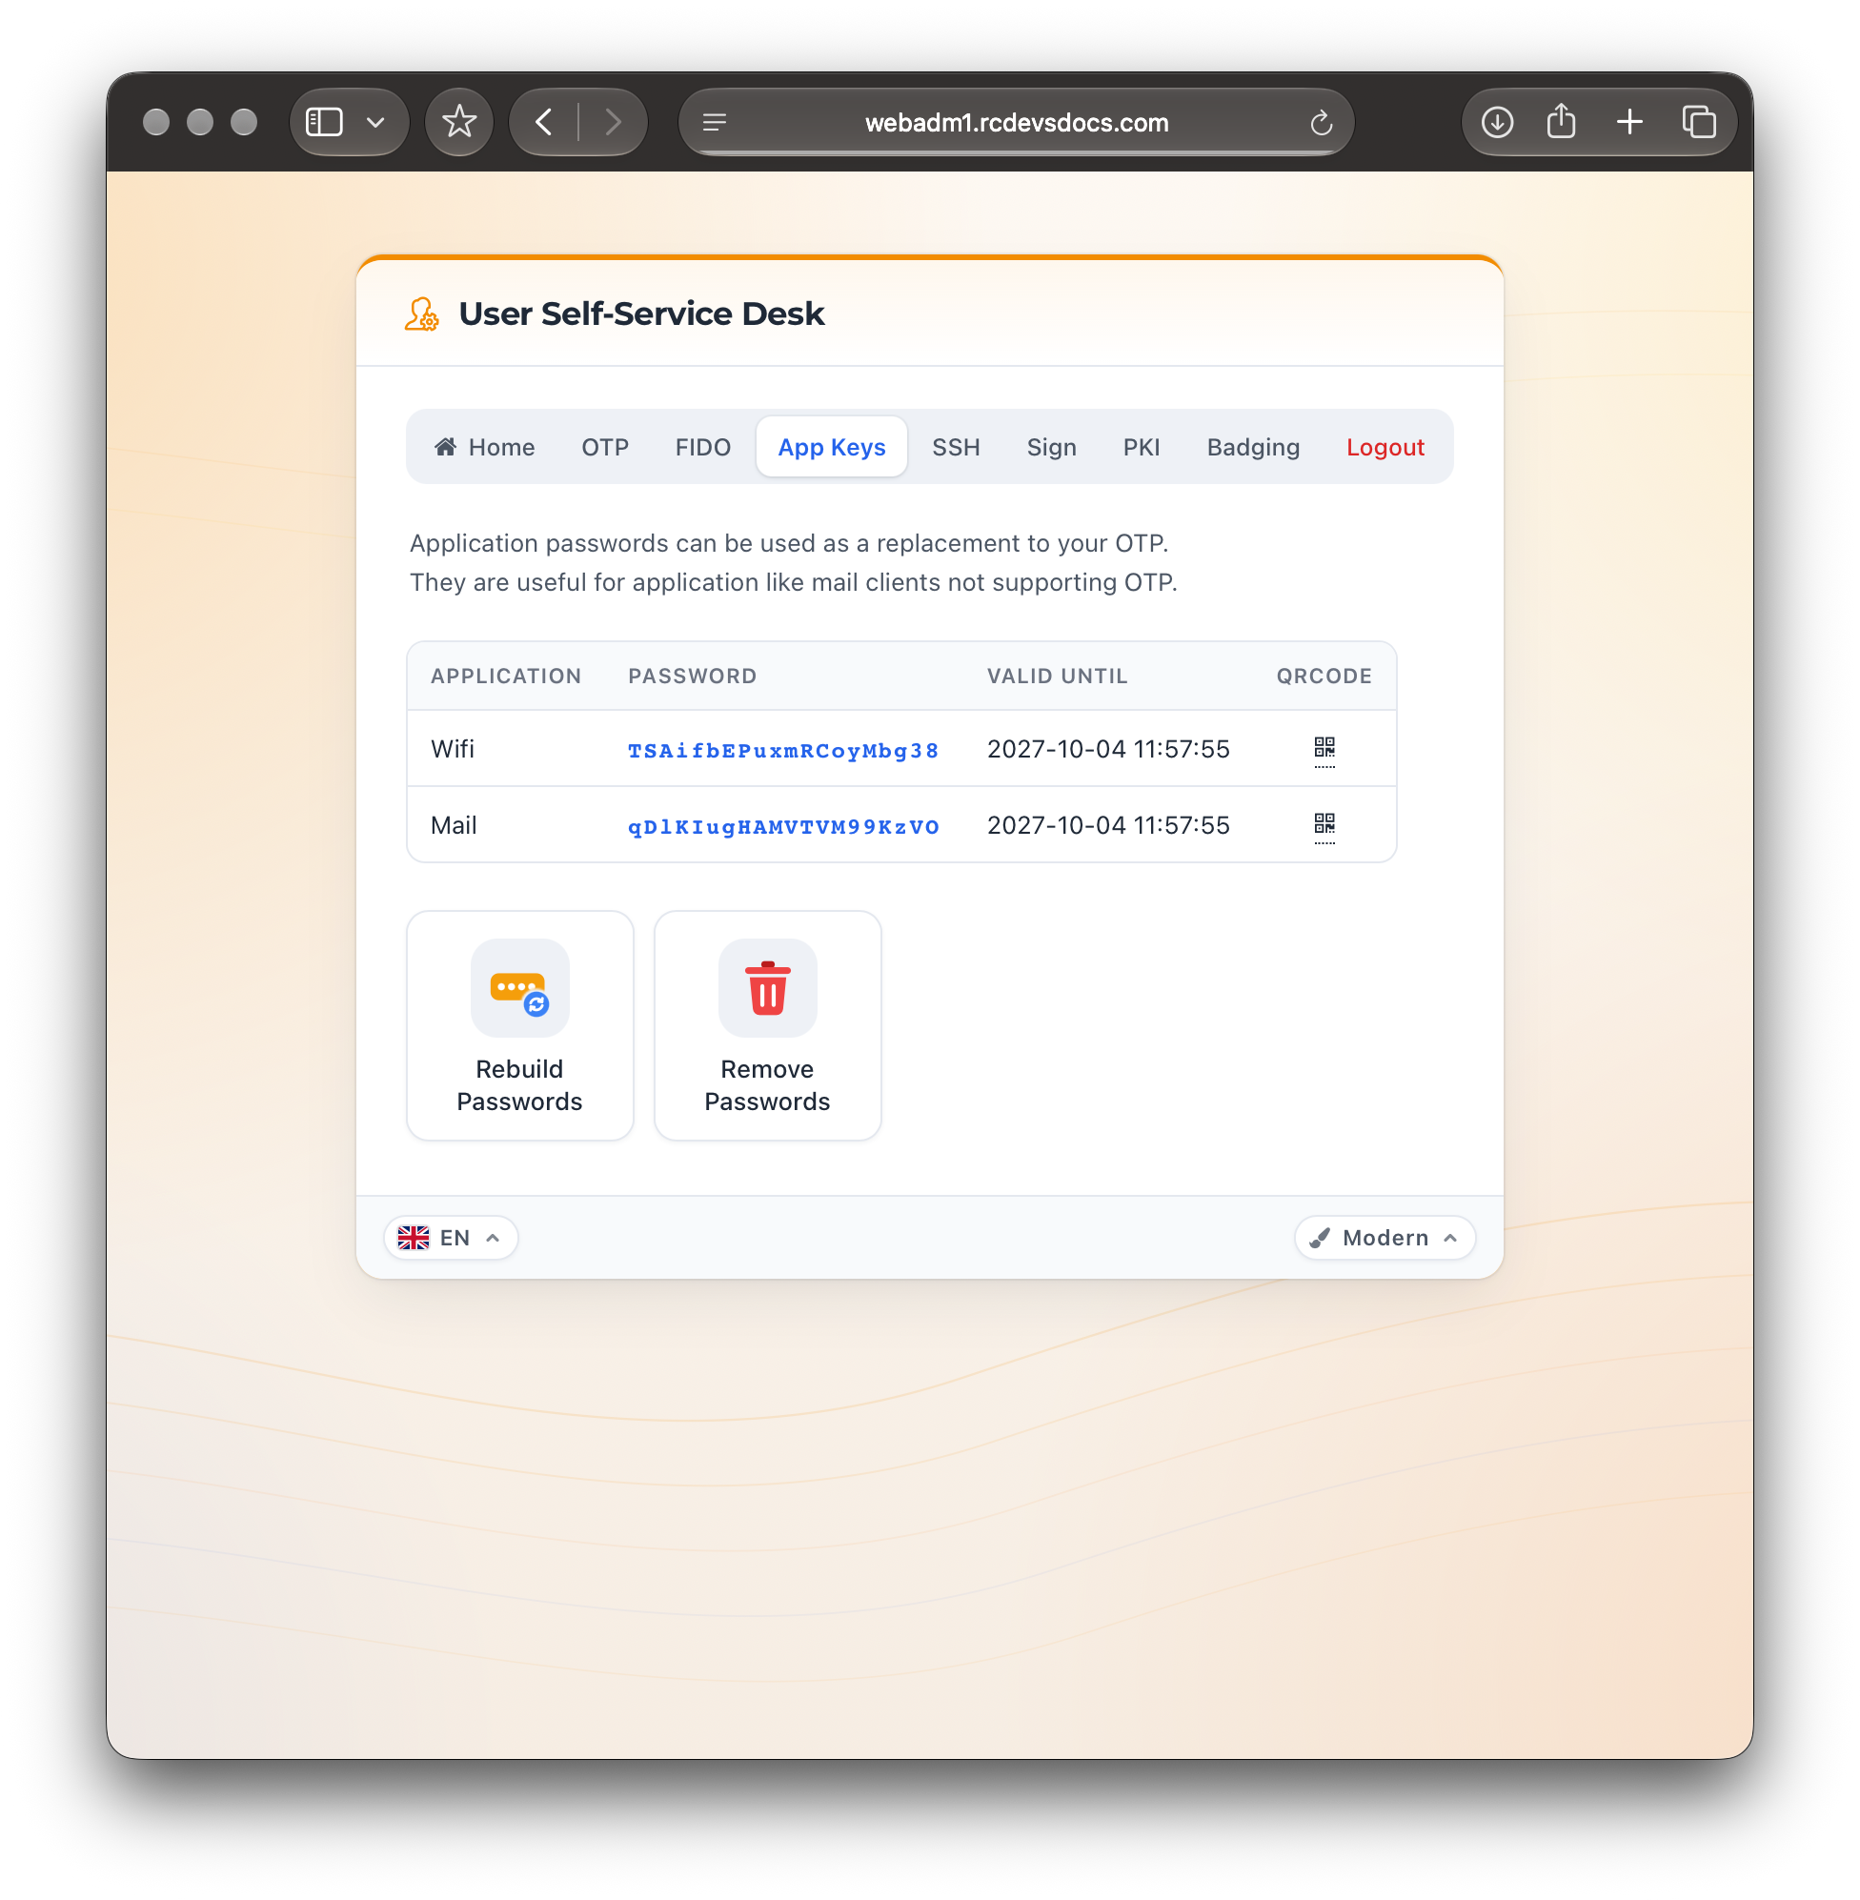Open the PKI tab
1860x1900 pixels.
1141,448
